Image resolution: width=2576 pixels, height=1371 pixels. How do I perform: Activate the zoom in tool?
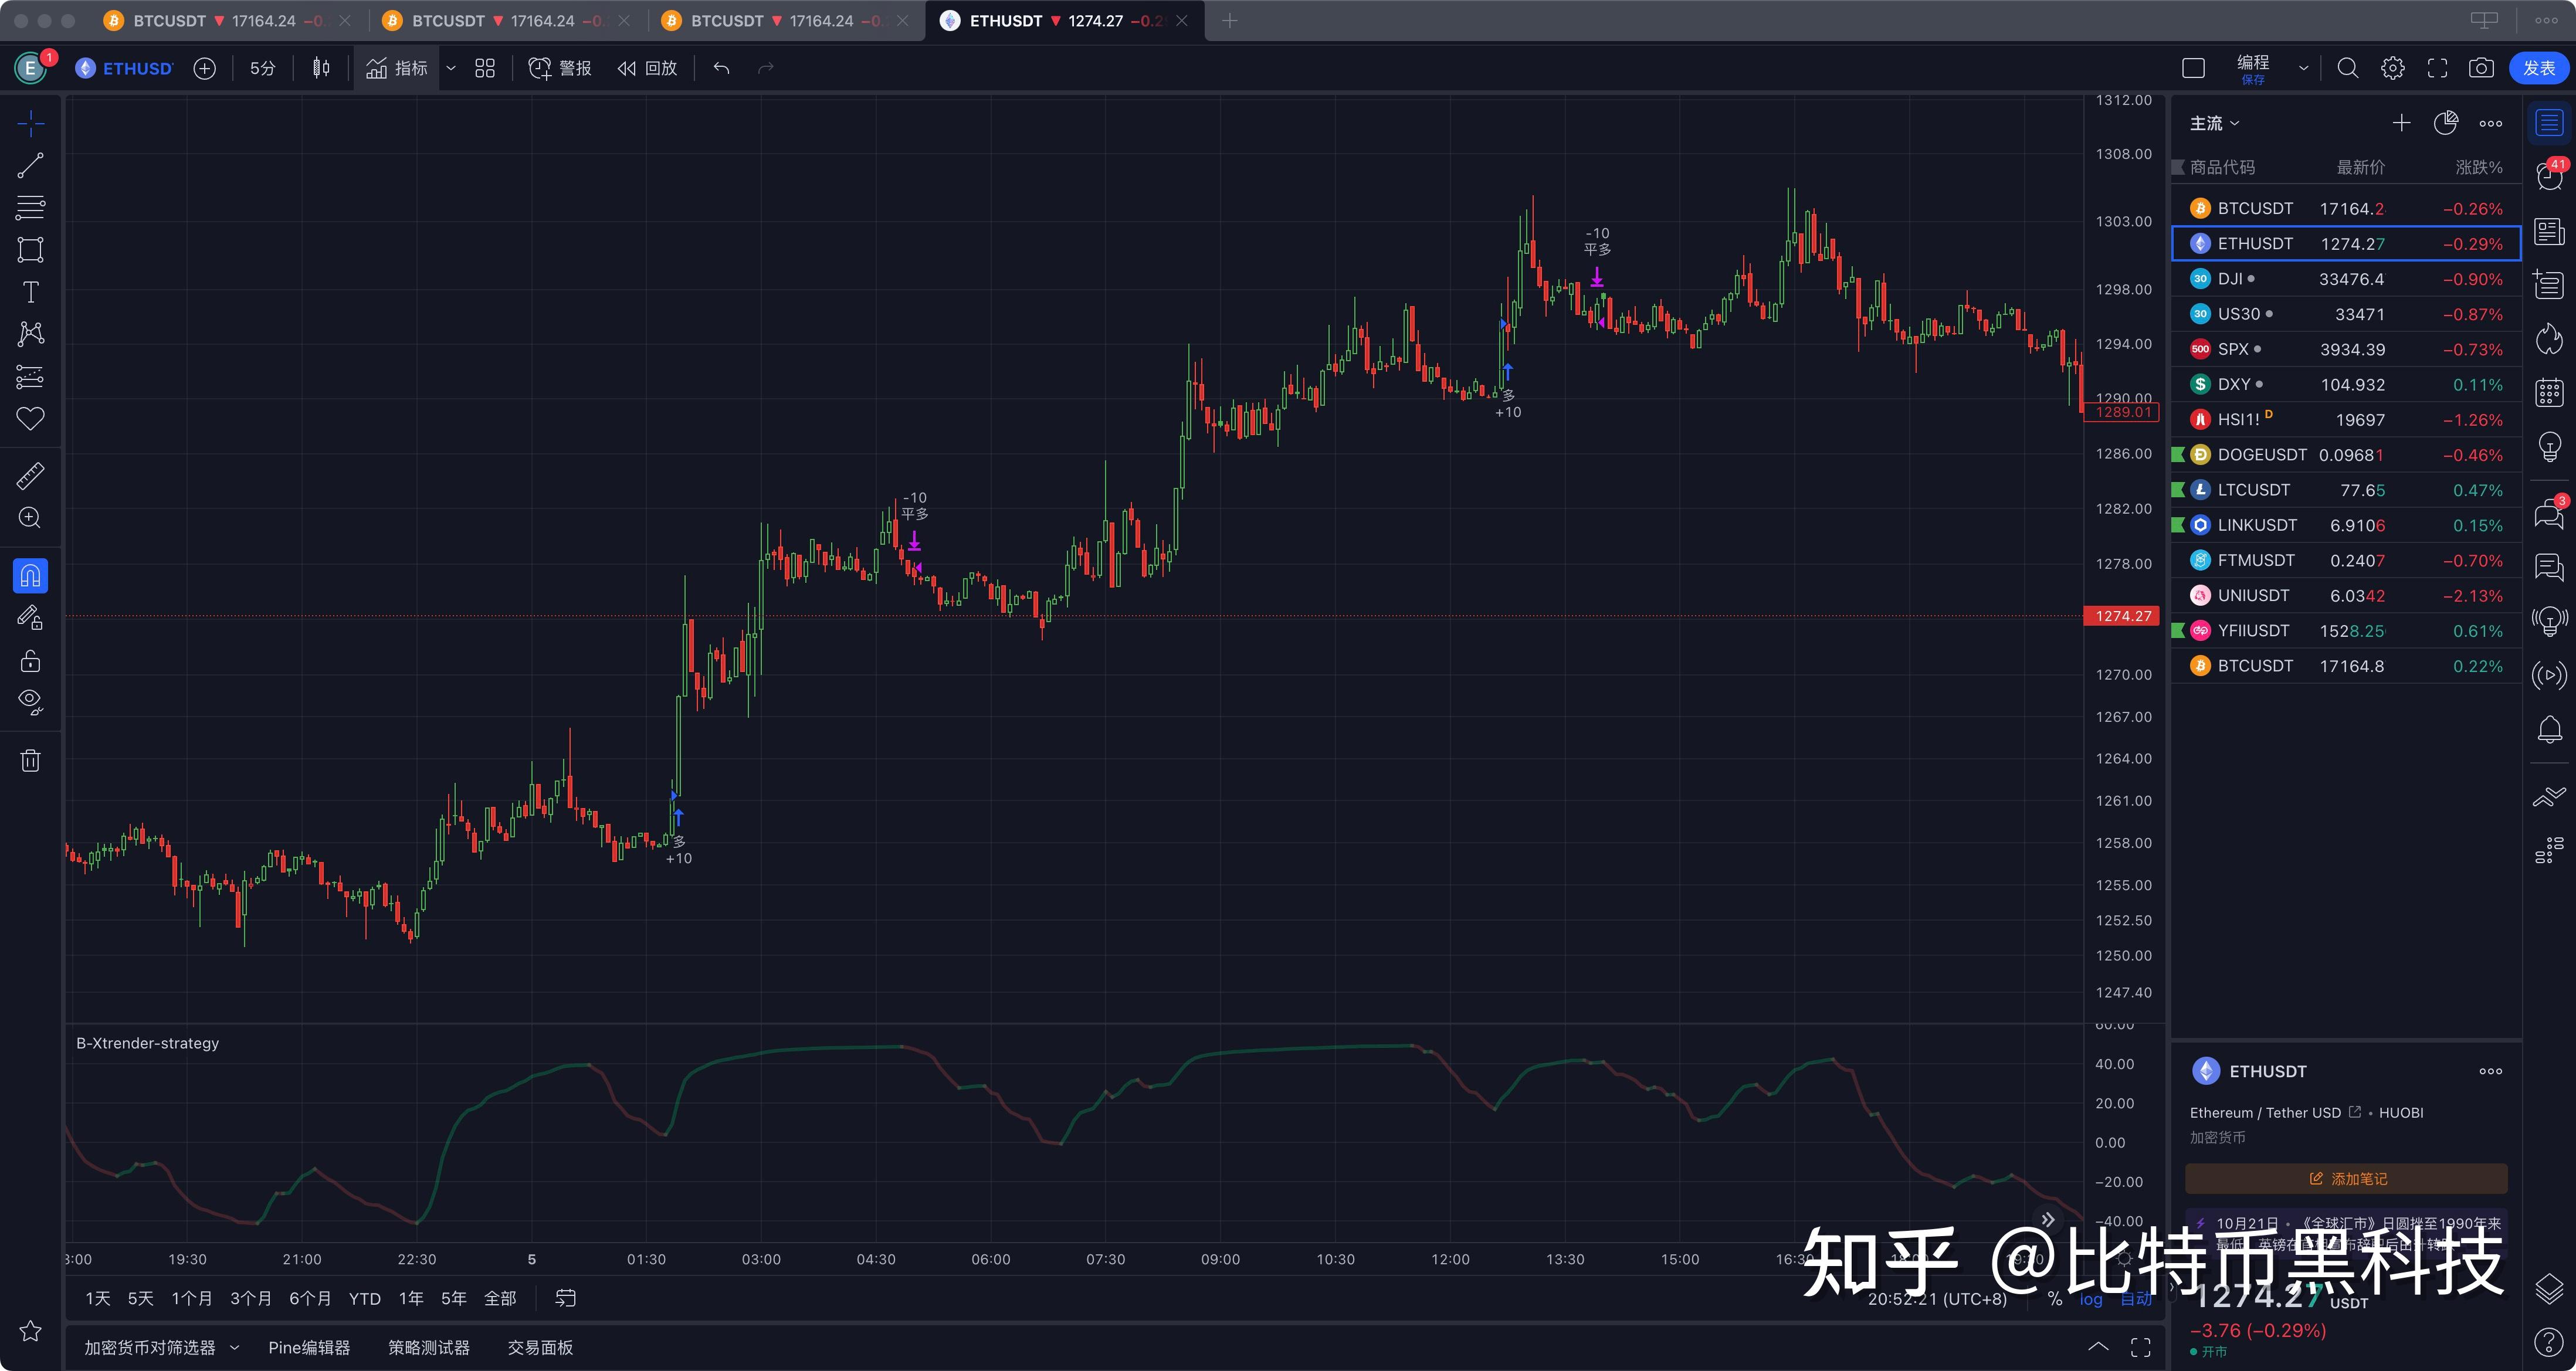pos(30,518)
